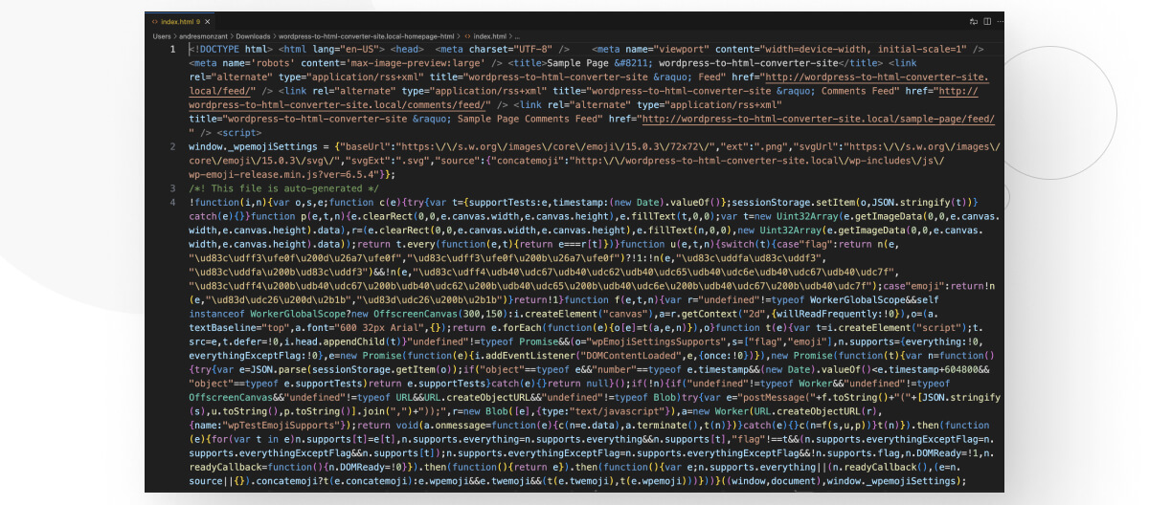Click line number 1 in the gutter

point(172,49)
